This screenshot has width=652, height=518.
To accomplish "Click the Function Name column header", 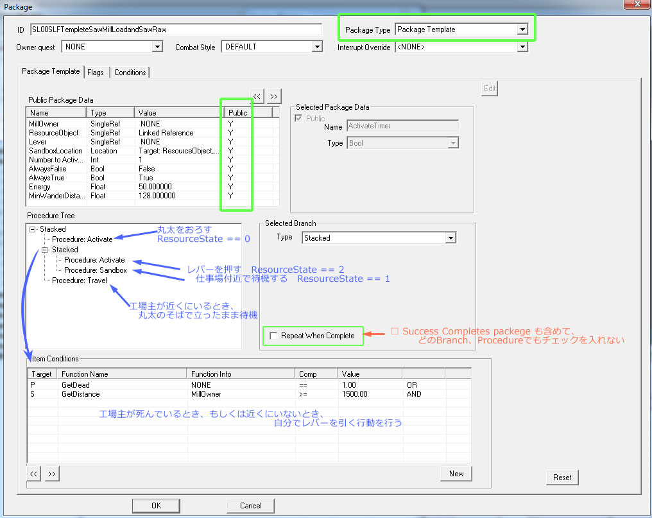I will click(x=122, y=374).
